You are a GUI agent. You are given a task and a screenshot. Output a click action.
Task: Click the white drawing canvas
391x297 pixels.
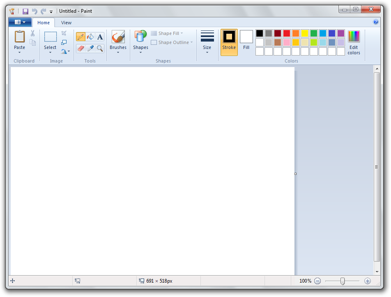tap(152, 171)
